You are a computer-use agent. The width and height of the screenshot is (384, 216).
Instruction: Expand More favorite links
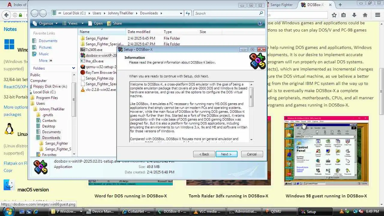(45, 61)
